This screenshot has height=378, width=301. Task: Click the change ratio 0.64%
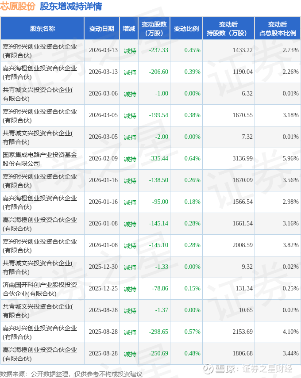[x=193, y=158]
